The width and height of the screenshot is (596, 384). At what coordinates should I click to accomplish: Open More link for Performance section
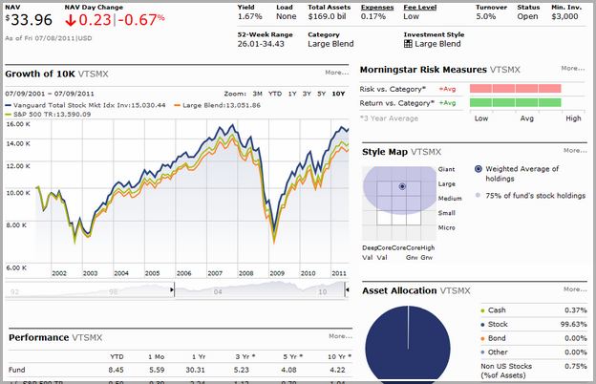[x=341, y=336]
